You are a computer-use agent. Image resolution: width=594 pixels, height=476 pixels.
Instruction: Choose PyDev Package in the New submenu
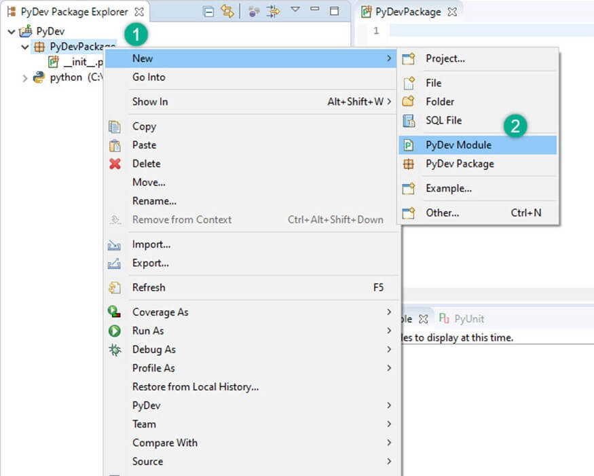tap(460, 164)
